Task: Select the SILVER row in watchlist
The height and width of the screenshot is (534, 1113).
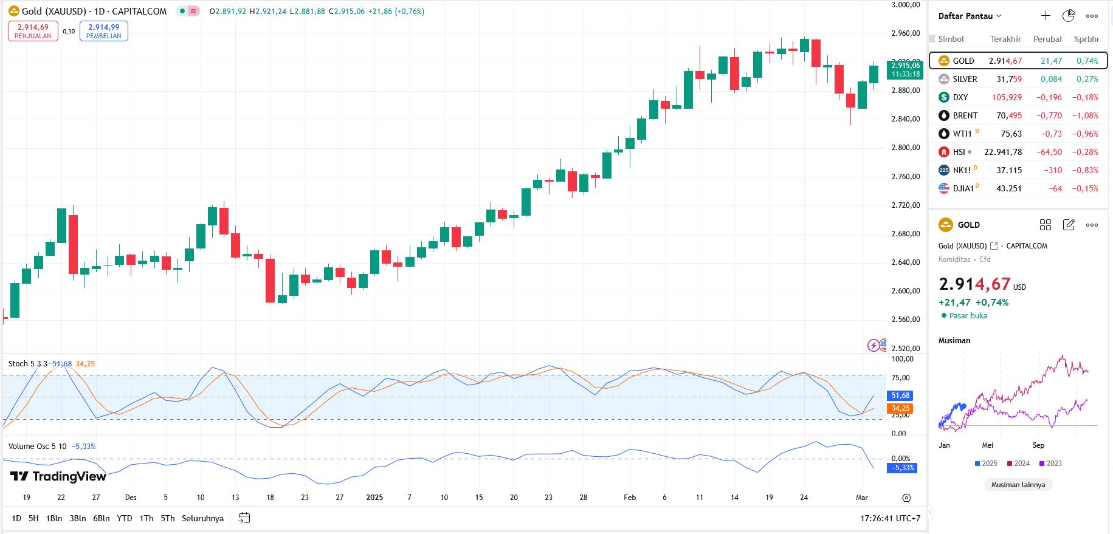Action: click(x=1018, y=79)
